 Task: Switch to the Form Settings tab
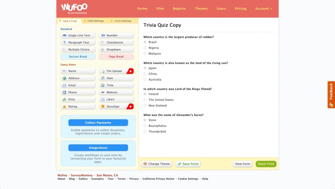(x=123, y=21)
